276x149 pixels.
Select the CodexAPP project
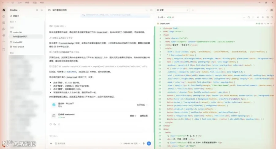click(16, 42)
